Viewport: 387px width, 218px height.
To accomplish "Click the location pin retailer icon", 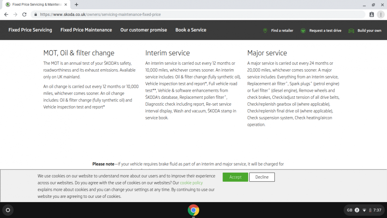I will [265, 31].
